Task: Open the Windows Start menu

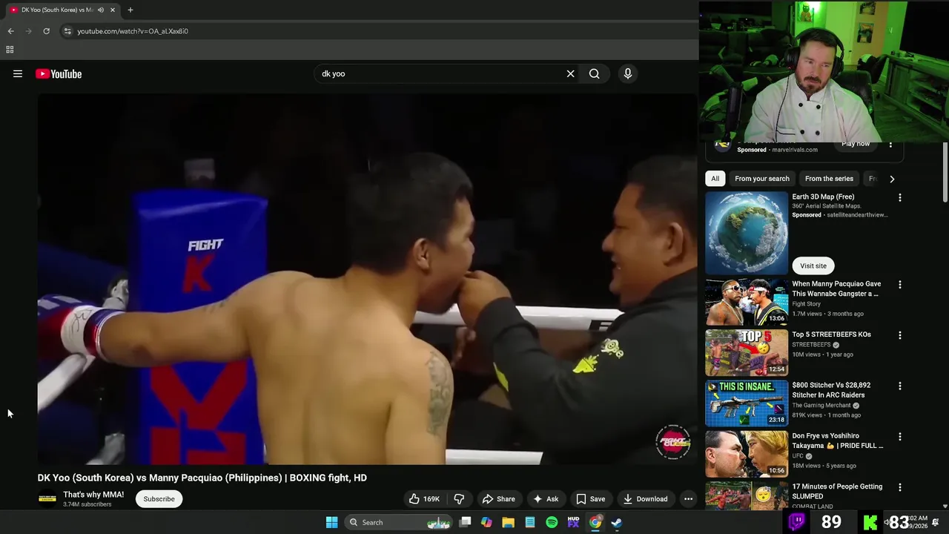Action: 332,522
